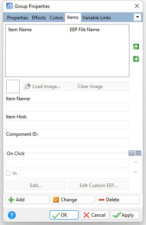The image size is (146, 225).
Task: Open the Variable Links tab
Action: [97, 18]
